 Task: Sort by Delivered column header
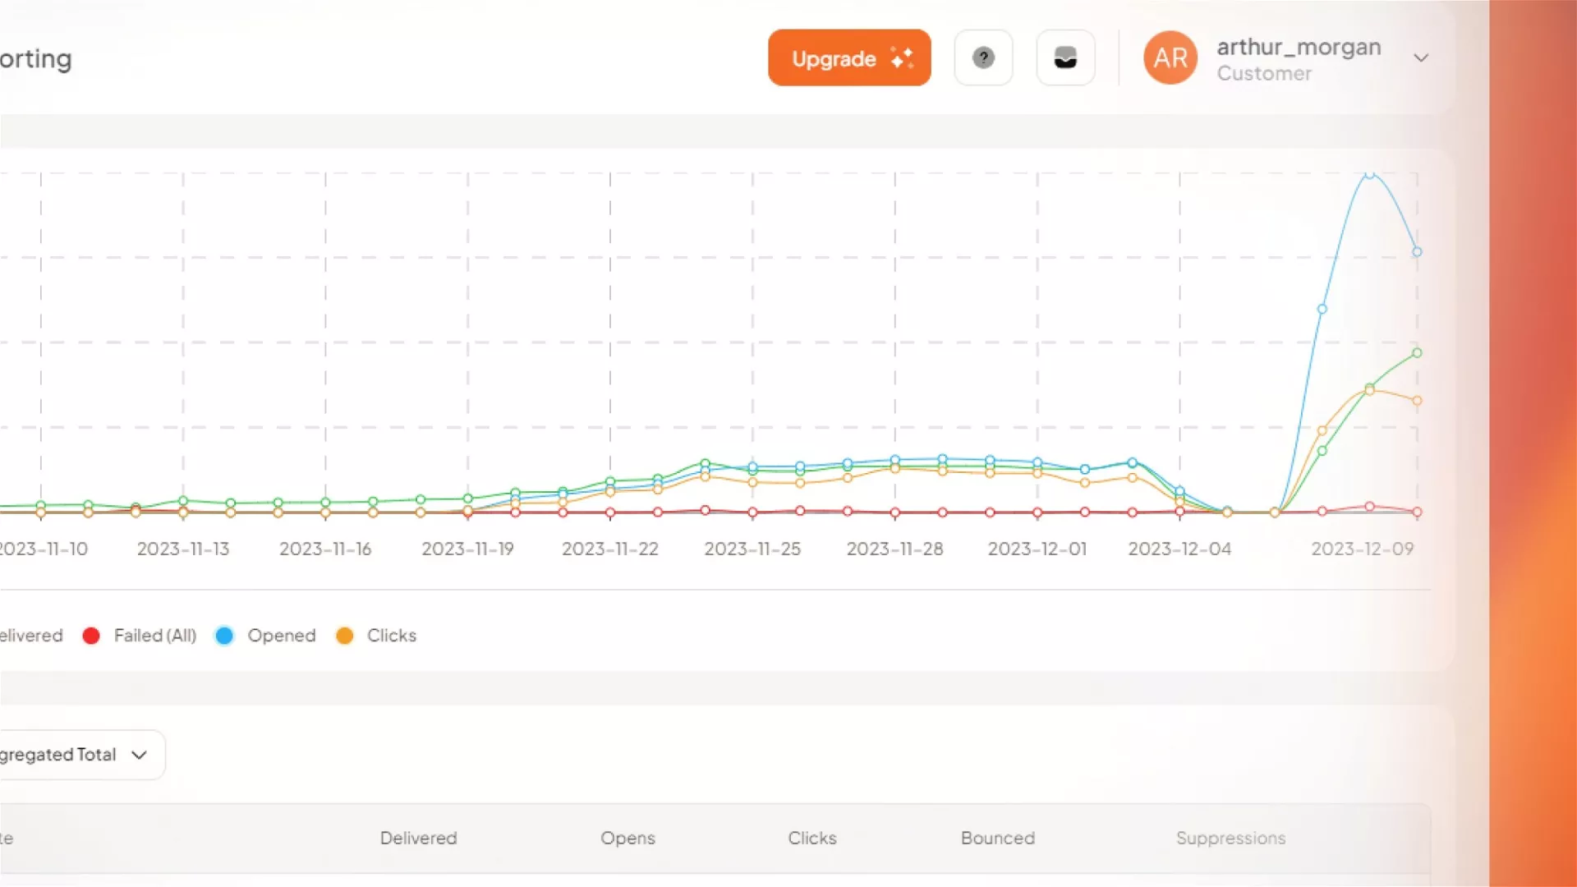tap(418, 838)
